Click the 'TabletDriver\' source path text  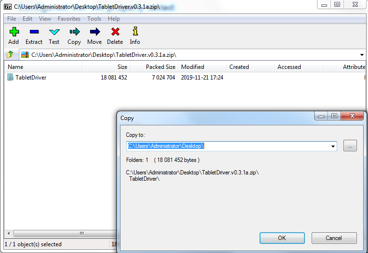(x=145, y=179)
